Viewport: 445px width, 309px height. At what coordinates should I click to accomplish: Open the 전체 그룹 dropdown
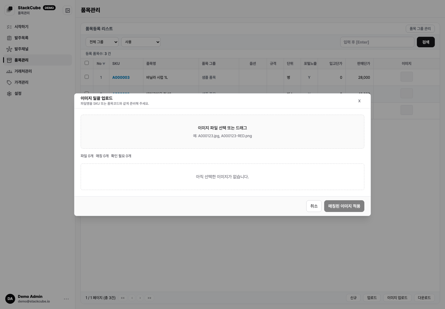(x=102, y=42)
